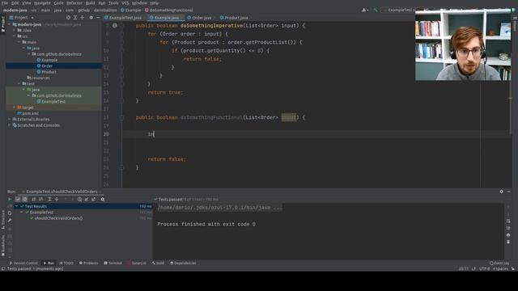
Task: Expand Scratches and Consoles node
Action: pos(9,125)
